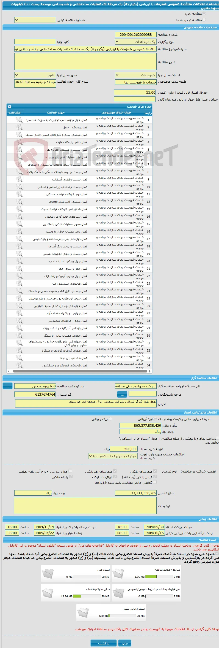
Task: Open bank account dropdown مرکزی جمهوری اسلامی
Action: [113, 456]
